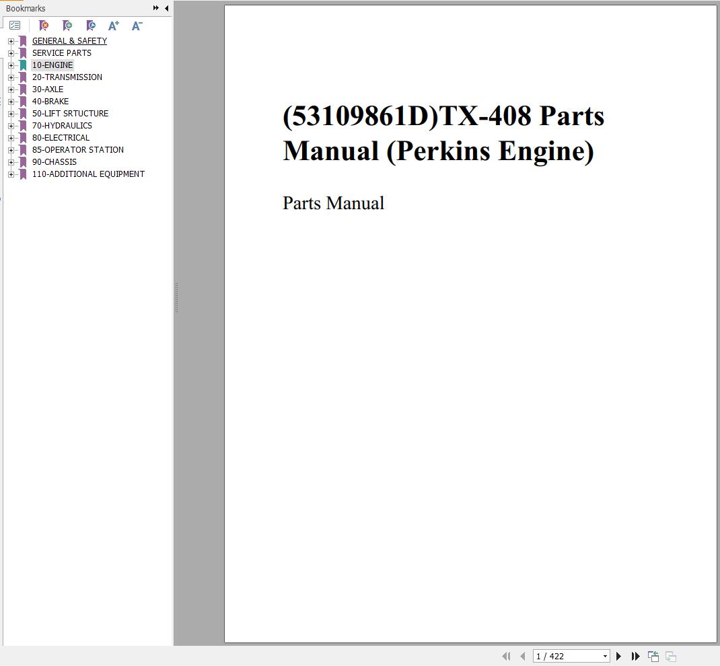
Task: Open the GENERAL & SAFETY bookmark link
Action: click(x=69, y=41)
